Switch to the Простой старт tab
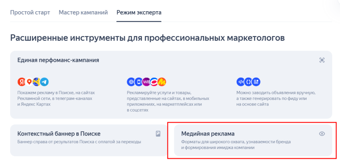The height and width of the screenshot is (164, 340). 30,13
